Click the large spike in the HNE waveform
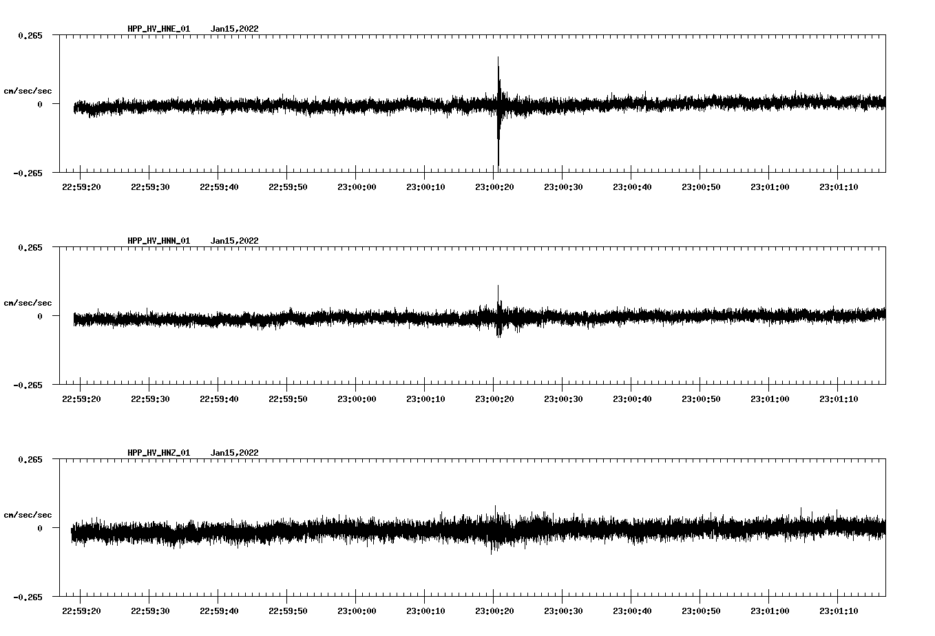 [x=498, y=110]
